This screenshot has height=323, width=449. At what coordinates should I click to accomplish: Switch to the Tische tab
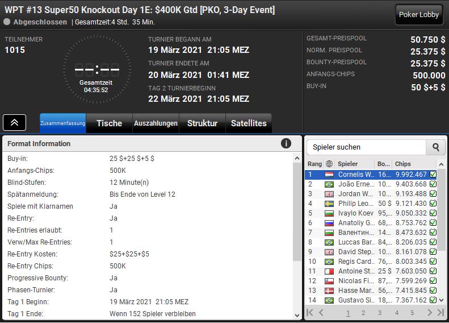(109, 123)
